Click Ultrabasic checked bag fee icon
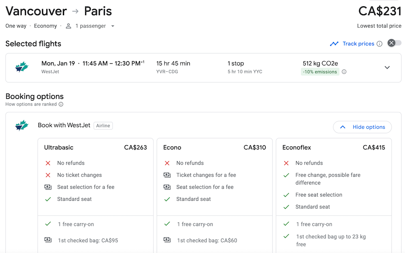The width and height of the screenshot is (405, 253). (x=48, y=240)
